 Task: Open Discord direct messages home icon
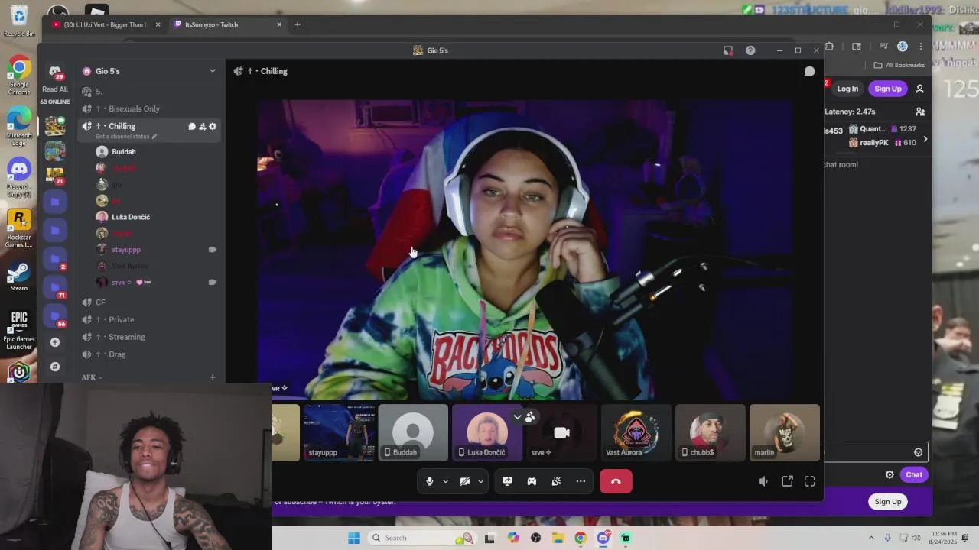click(x=55, y=72)
